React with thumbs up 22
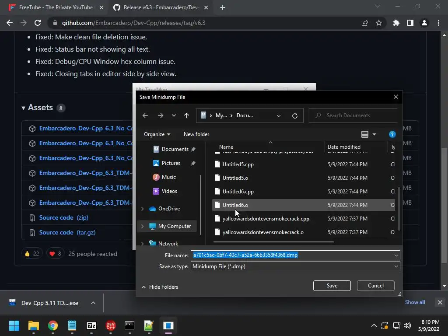 point(31,253)
